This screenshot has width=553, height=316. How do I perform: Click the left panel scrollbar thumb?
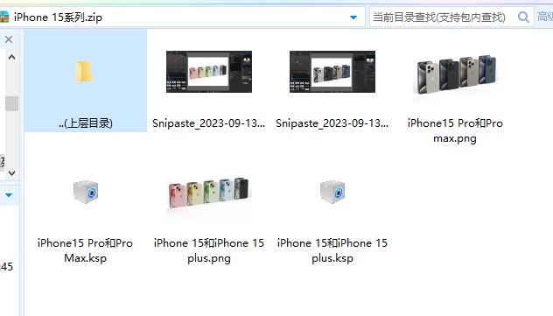[11, 103]
